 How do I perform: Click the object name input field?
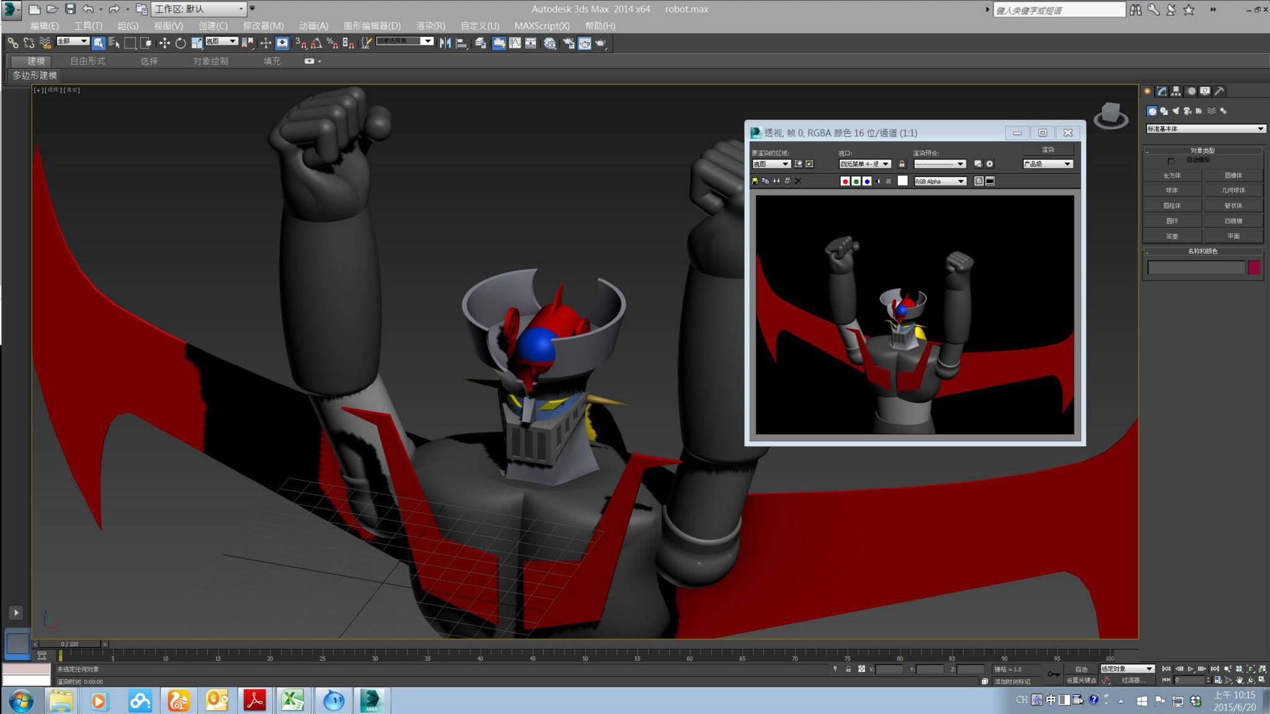point(1196,267)
